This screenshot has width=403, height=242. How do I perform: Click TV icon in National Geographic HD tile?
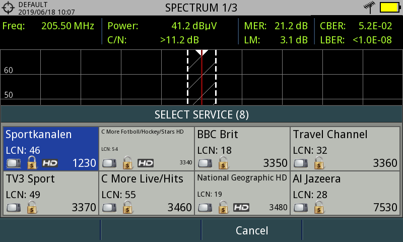point(205,208)
